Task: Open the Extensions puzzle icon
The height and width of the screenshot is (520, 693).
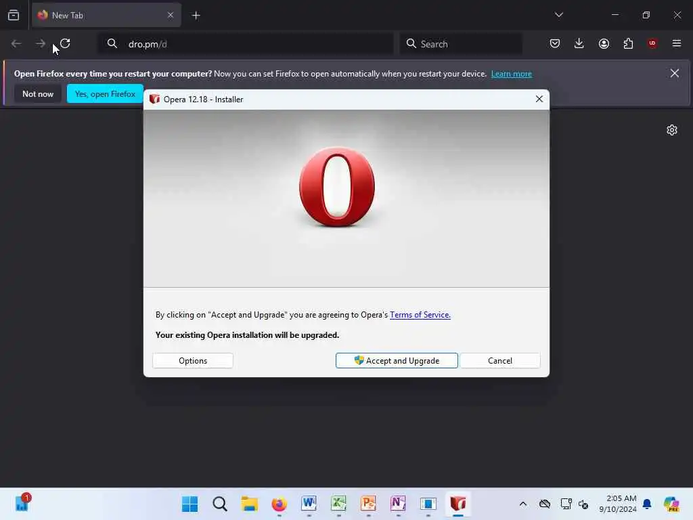Action: pyautogui.click(x=628, y=43)
